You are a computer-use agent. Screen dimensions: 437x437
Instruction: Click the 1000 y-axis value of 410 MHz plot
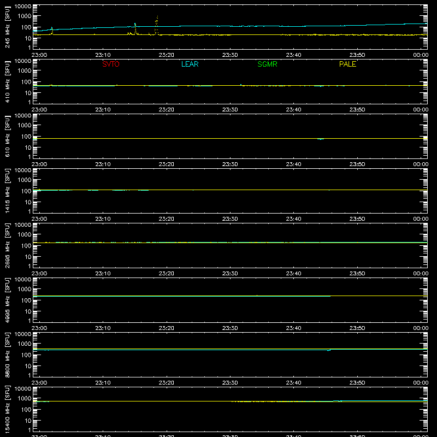coord(25,71)
